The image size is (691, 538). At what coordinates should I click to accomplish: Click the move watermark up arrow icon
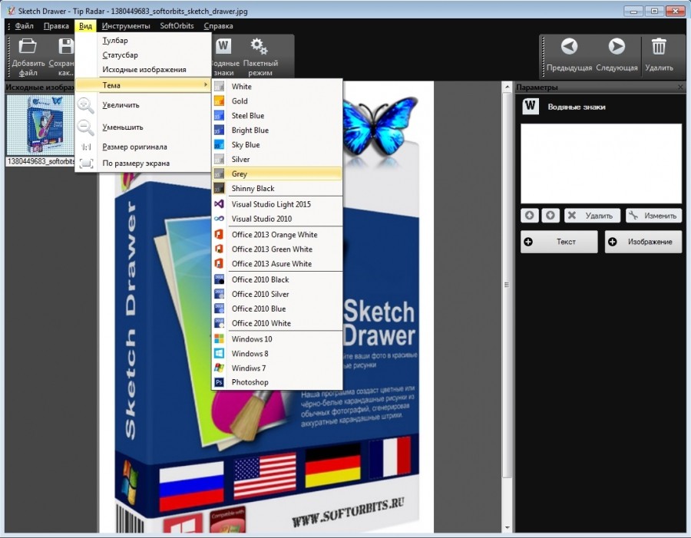pos(529,215)
